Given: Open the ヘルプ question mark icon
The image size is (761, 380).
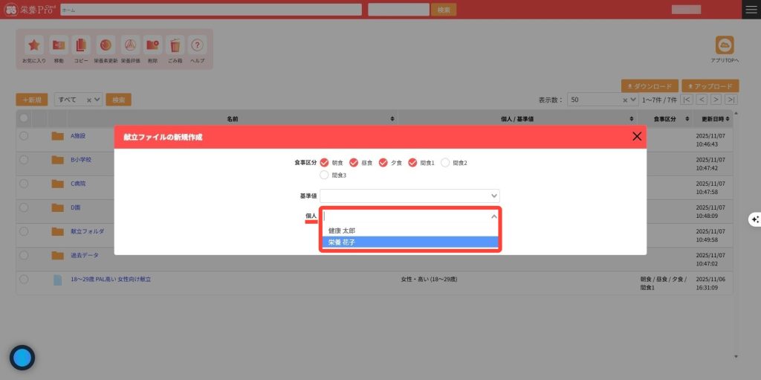Looking at the screenshot, I should coord(197,45).
